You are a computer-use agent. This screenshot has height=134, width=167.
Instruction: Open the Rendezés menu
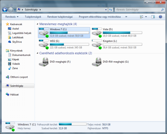click(x=12, y=17)
